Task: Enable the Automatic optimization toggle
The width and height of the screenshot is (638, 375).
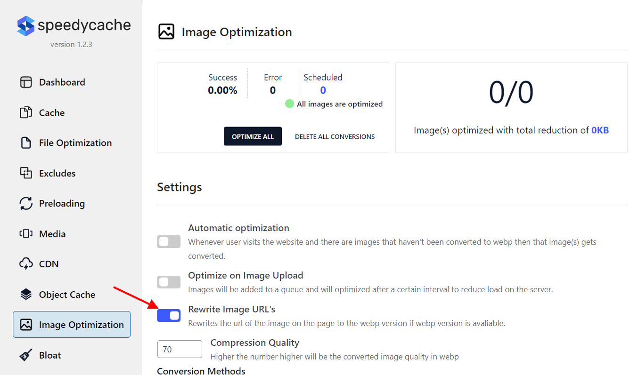Action: (x=169, y=241)
